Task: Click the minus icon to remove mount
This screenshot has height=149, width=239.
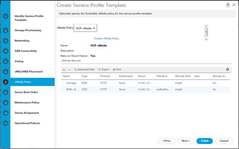Action: 69,70
